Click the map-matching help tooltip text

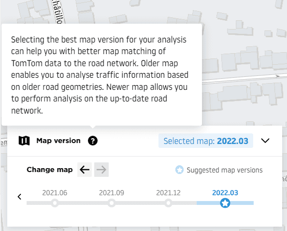[x=100, y=75]
